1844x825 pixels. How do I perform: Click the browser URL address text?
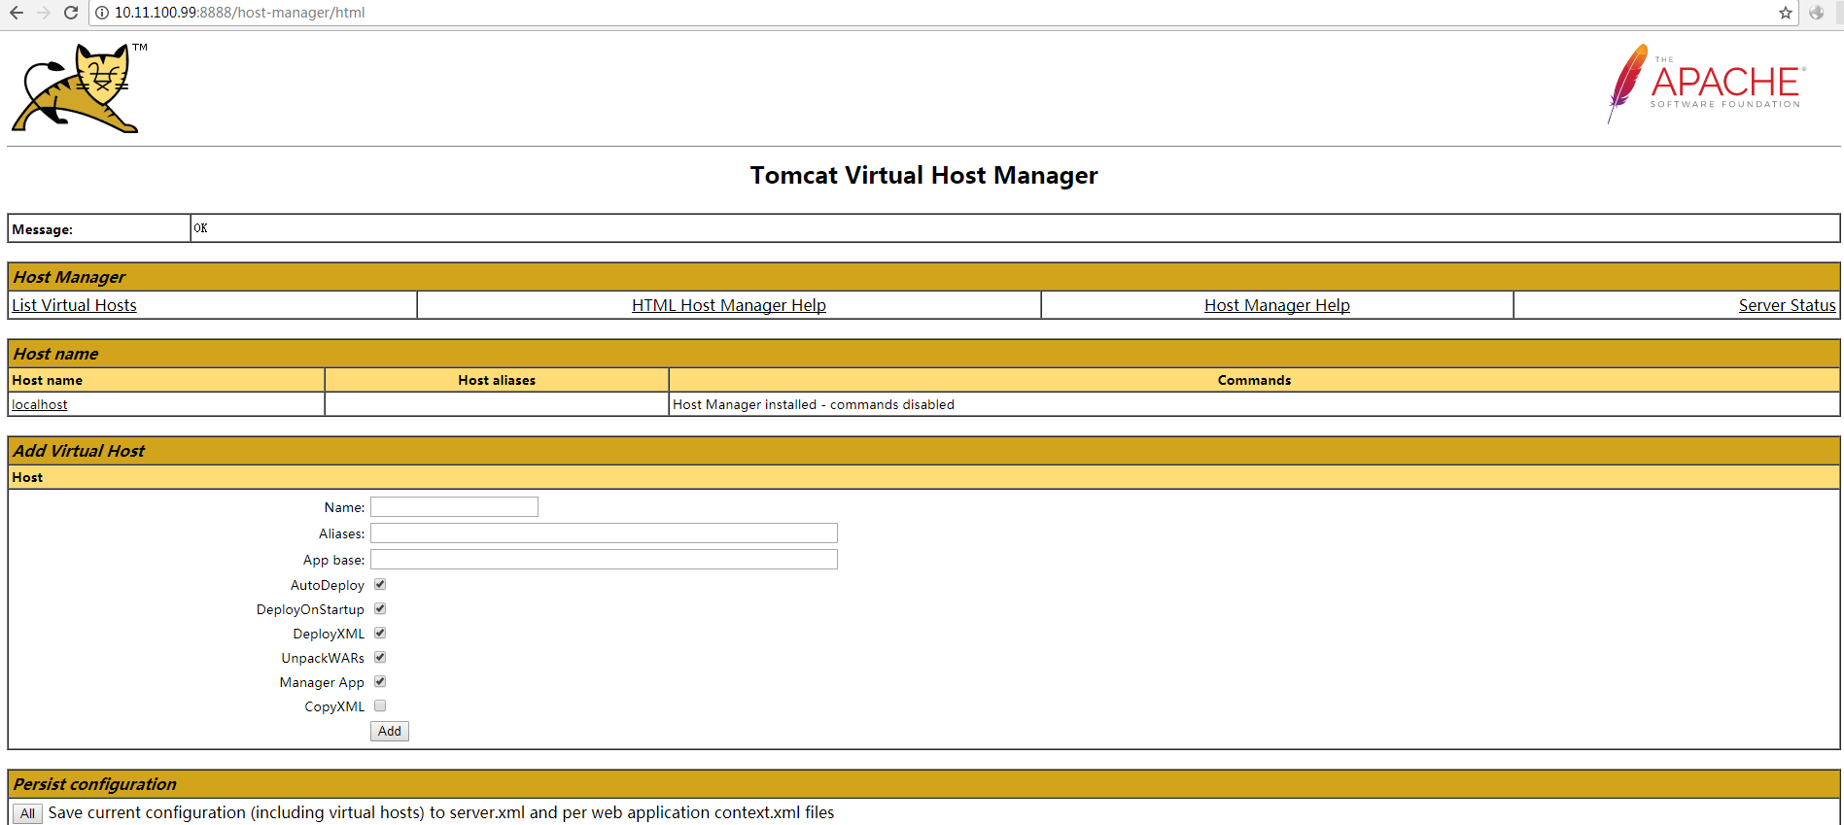(x=239, y=13)
